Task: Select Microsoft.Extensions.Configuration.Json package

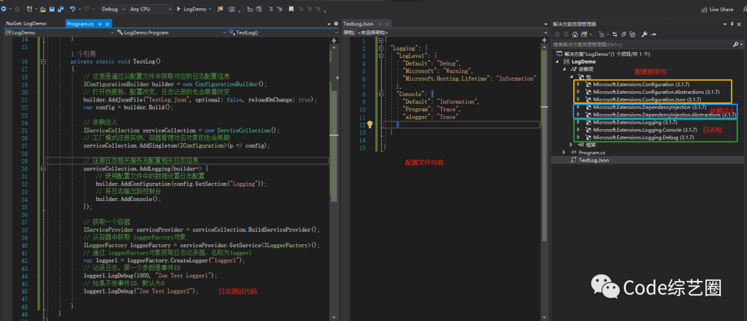Action: click(x=647, y=99)
